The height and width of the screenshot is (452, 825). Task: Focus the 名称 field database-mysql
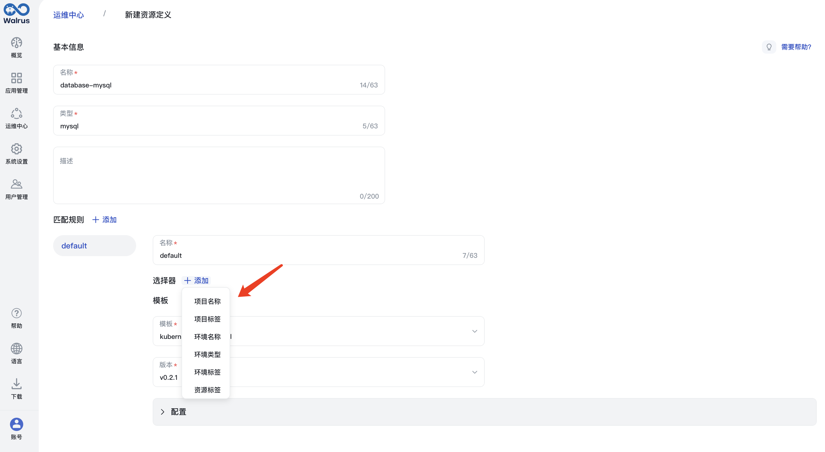pyautogui.click(x=219, y=80)
